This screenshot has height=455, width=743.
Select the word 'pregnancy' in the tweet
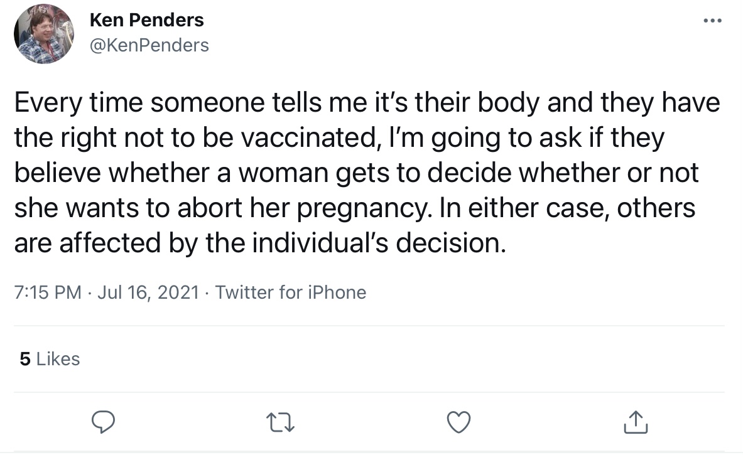point(362,208)
